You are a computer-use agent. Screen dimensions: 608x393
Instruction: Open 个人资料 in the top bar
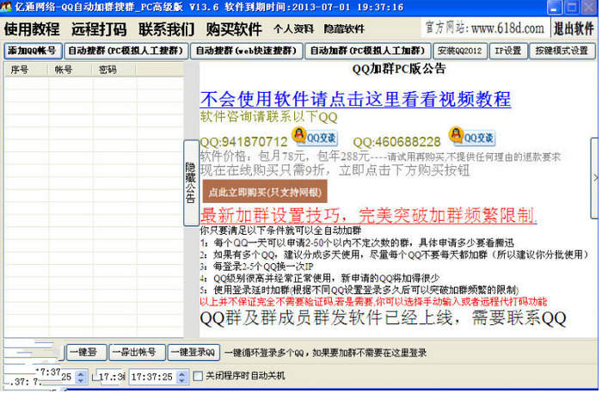tap(293, 29)
